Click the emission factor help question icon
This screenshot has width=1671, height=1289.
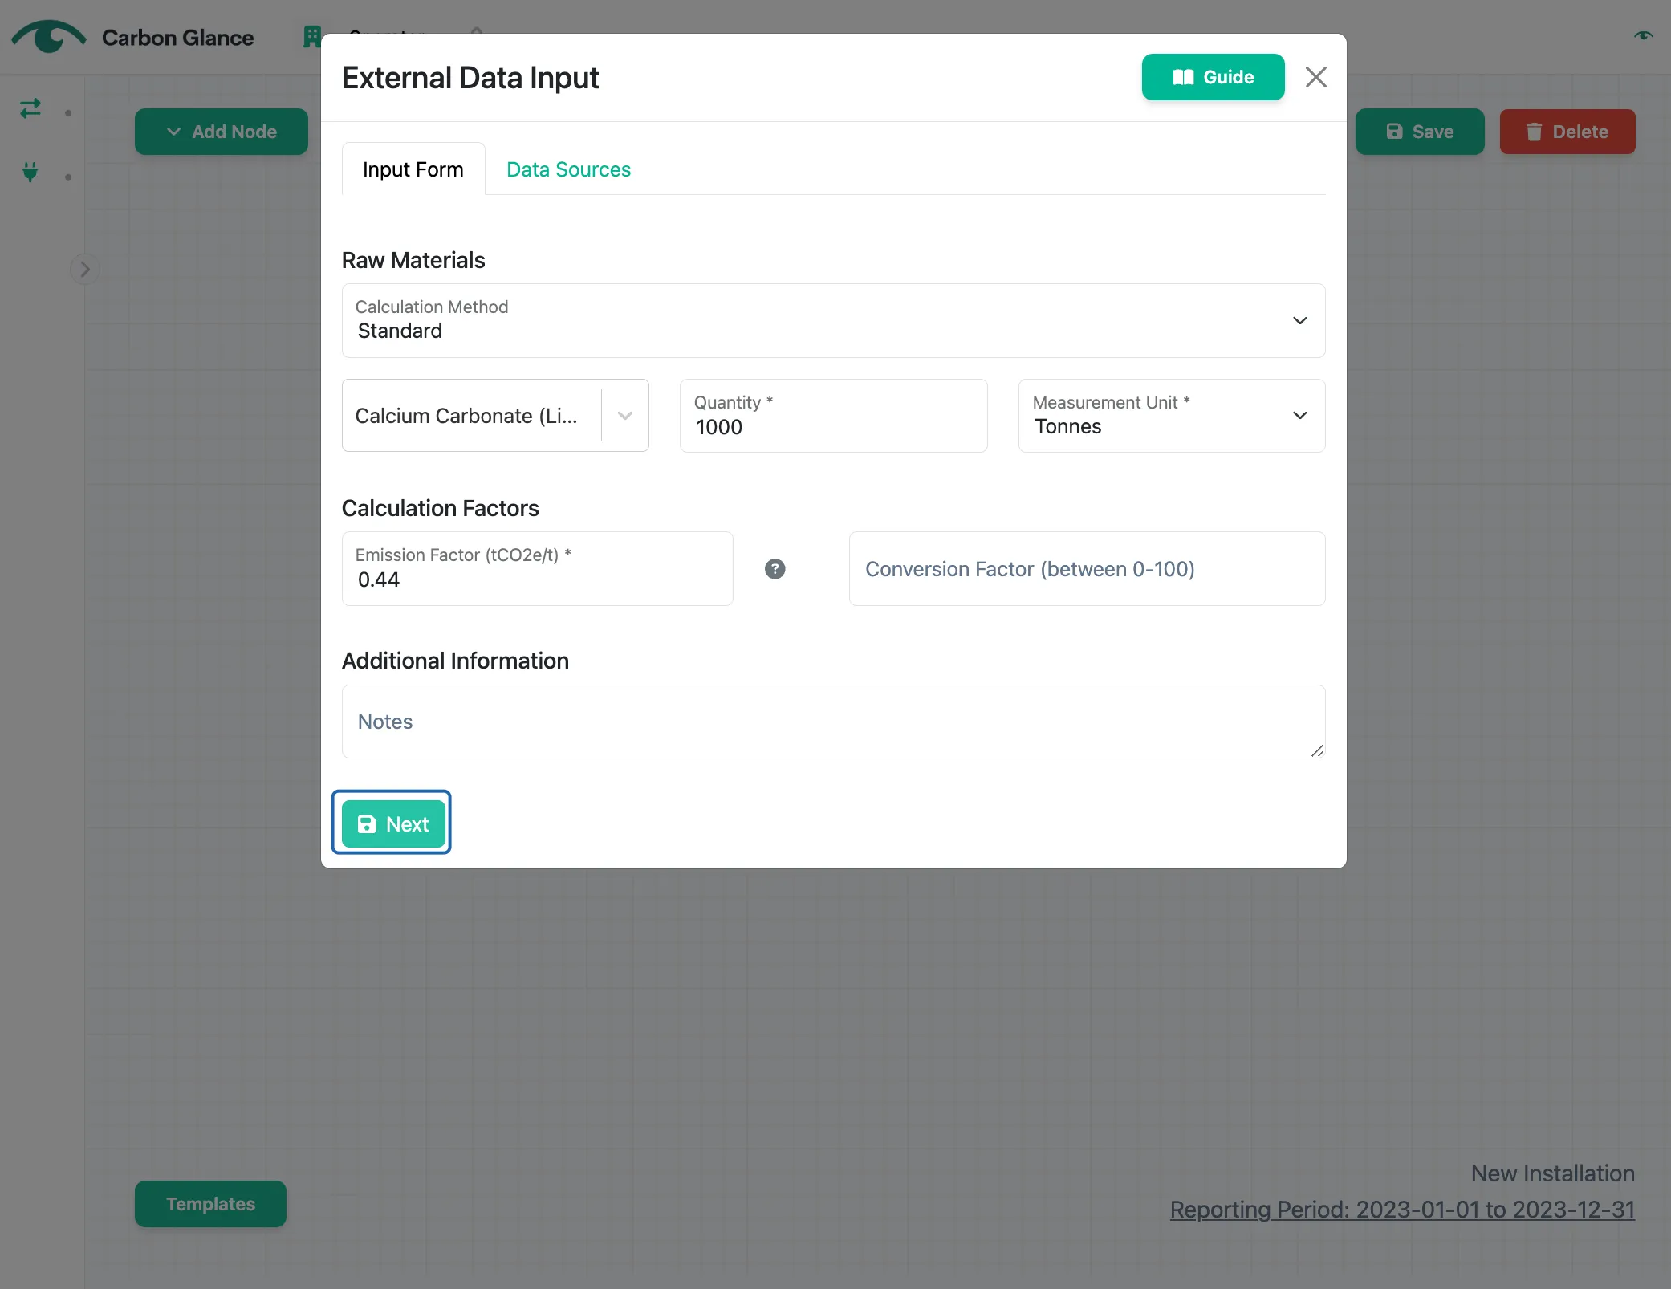coord(775,569)
